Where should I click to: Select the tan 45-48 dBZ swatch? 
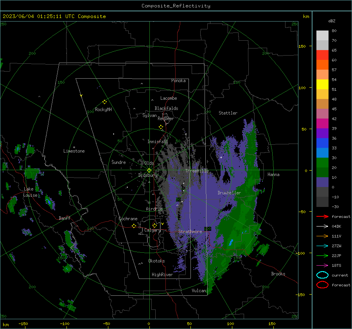tap(322, 104)
